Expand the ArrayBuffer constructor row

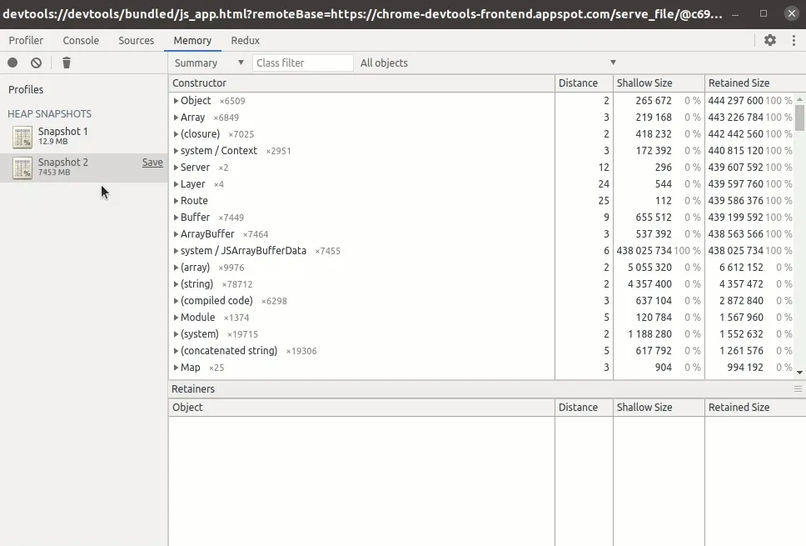[176, 234]
